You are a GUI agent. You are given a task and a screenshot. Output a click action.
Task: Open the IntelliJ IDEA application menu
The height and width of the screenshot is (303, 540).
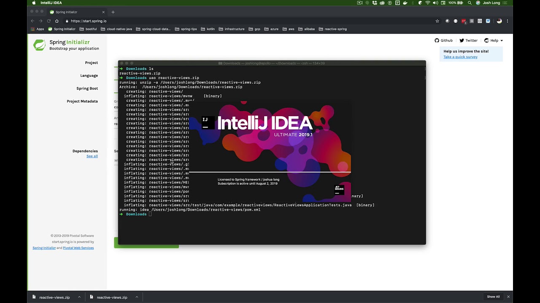[51, 3]
